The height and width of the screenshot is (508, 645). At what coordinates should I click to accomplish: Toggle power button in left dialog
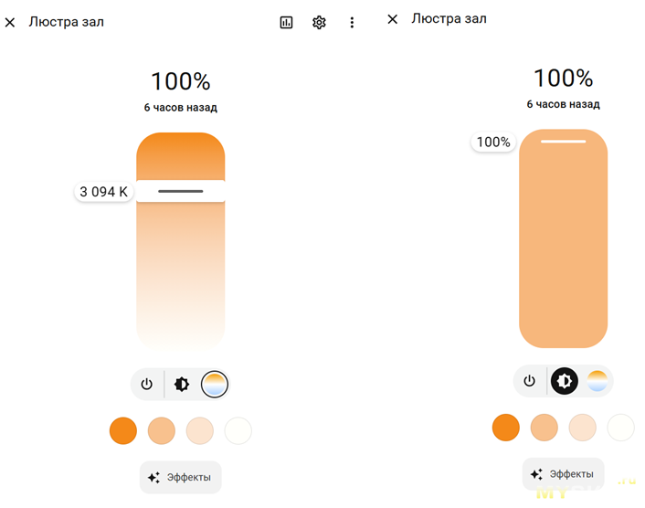(x=147, y=384)
